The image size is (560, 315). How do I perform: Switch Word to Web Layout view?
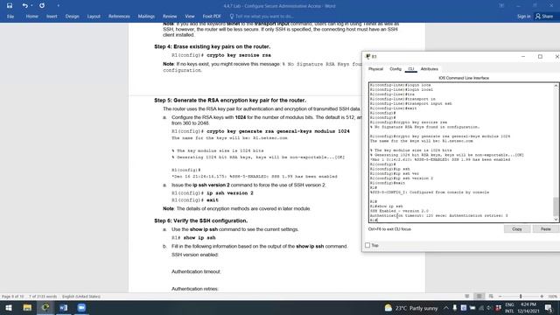point(491,297)
